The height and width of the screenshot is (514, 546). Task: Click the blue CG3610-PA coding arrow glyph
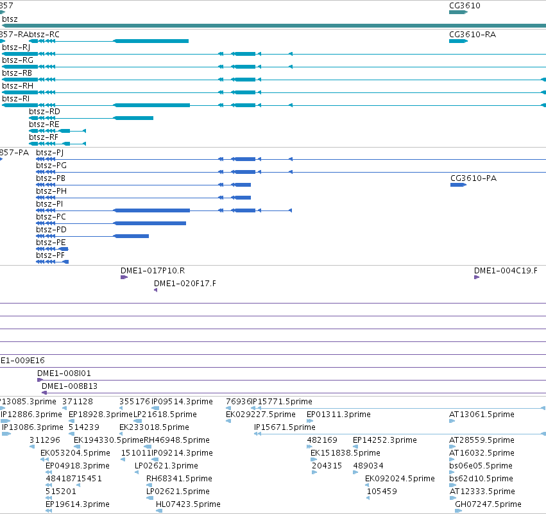[x=458, y=185]
